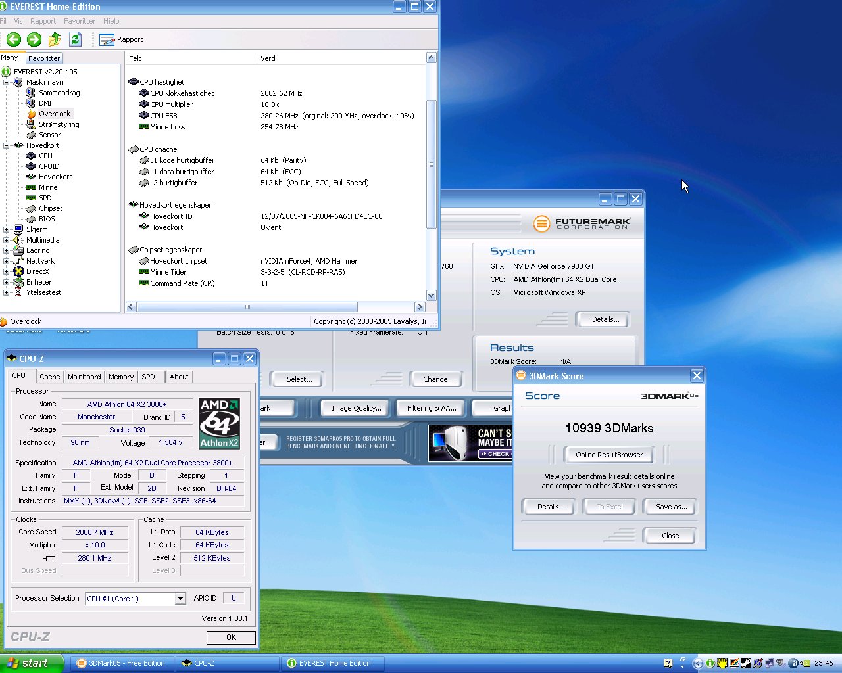842x673 pixels.
Task: Click the CPU FSB row in EVEREST
Action: click(276, 116)
